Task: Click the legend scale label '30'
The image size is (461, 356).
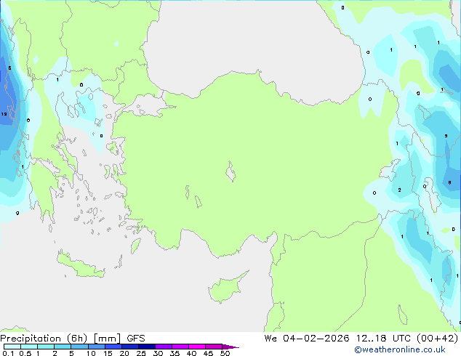Action: (158, 353)
